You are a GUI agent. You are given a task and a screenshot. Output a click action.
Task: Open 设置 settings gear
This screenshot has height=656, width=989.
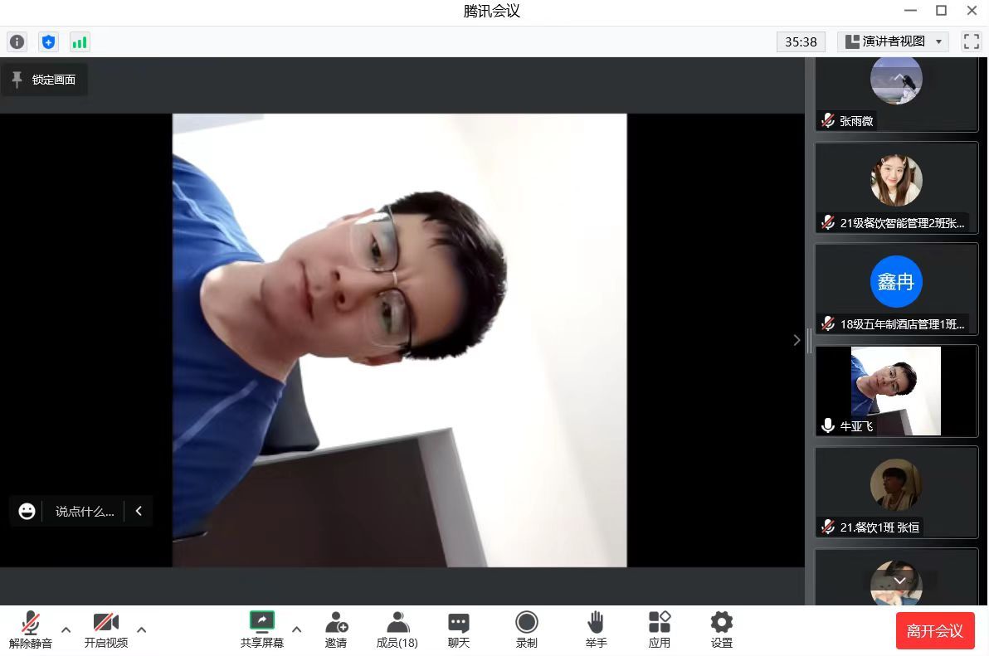pyautogui.click(x=722, y=629)
